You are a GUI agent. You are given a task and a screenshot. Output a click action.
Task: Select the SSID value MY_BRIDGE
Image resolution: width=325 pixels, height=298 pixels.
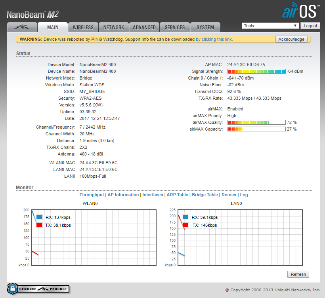(92, 91)
